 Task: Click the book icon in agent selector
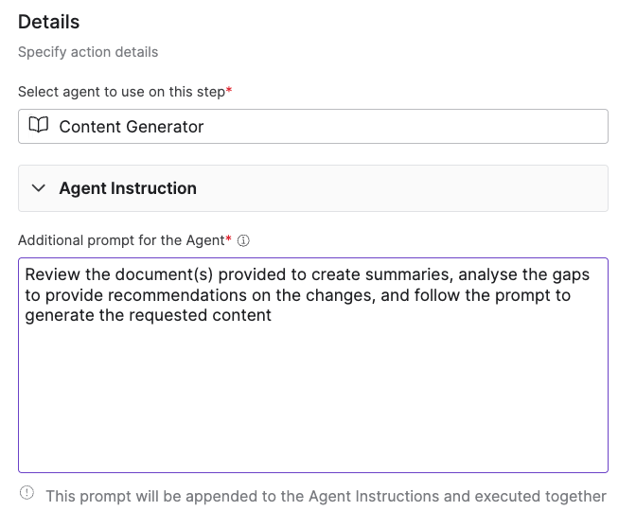point(39,125)
